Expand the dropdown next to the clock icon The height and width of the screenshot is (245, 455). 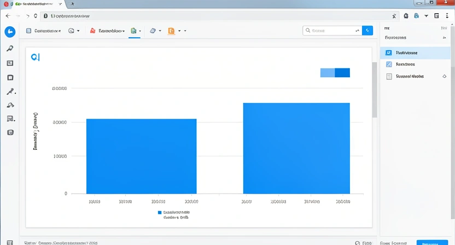pos(78,31)
